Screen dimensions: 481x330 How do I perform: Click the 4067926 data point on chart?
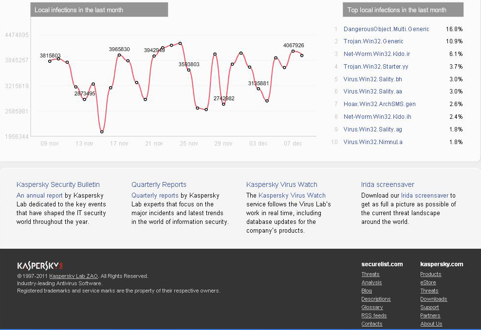(293, 51)
